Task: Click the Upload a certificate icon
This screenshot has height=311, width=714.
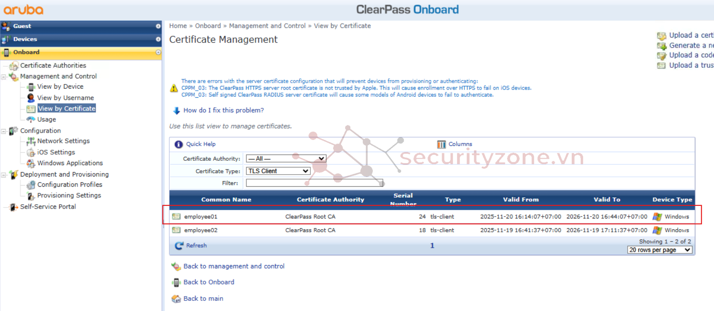Action: click(x=661, y=36)
